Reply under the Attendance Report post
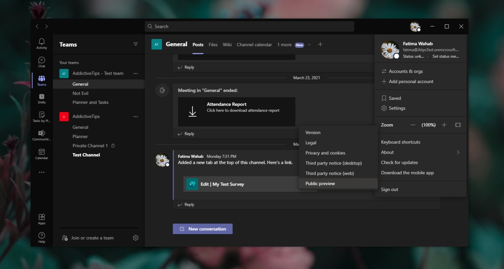504x269 pixels. point(186,134)
